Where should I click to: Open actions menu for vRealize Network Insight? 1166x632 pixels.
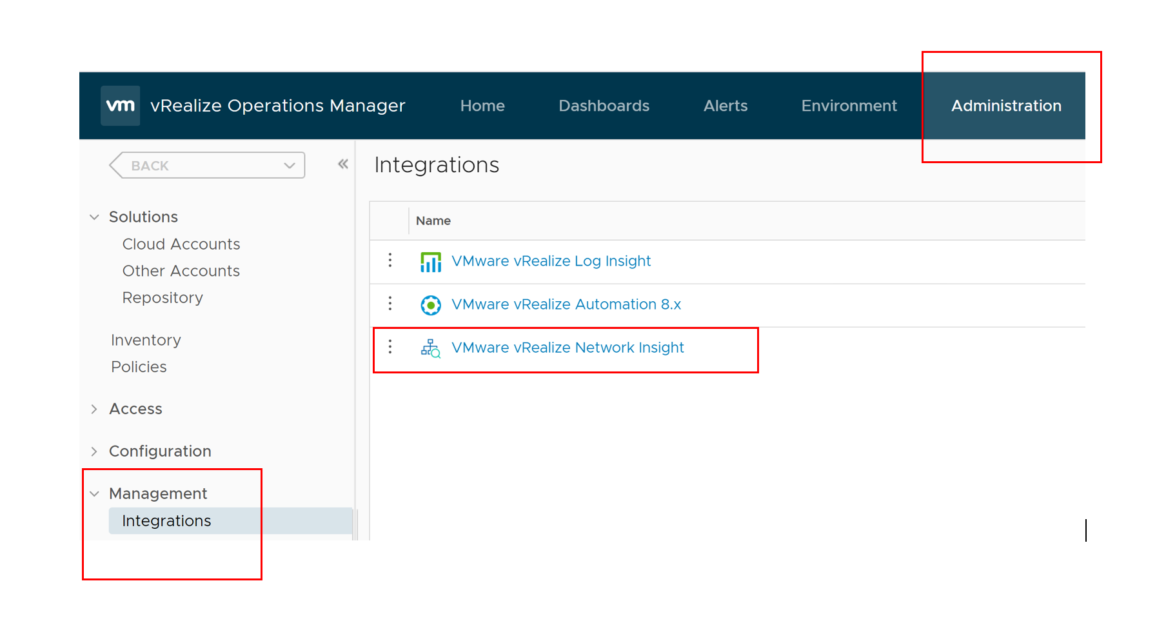click(x=390, y=347)
